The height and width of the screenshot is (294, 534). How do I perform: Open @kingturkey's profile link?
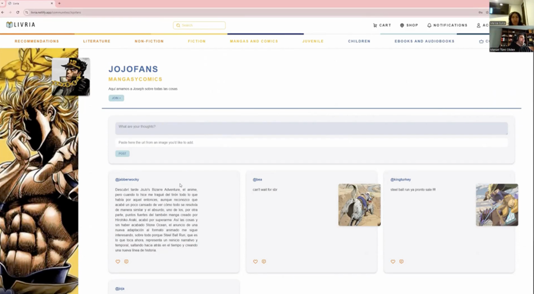[401, 180]
